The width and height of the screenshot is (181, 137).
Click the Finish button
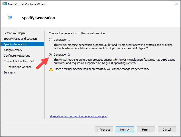pos(146,130)
